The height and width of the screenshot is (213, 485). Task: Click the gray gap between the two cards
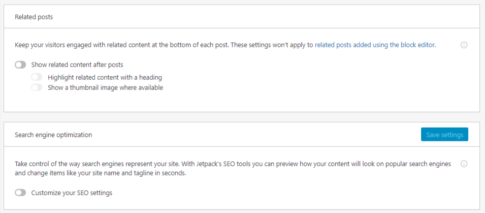[x=242, y=117]
